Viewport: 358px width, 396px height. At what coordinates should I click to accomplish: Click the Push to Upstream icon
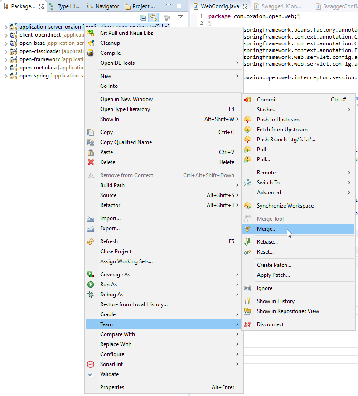[247, 120]
